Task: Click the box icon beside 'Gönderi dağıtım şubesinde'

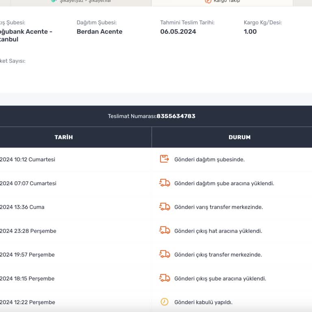Action: (164, 159)
